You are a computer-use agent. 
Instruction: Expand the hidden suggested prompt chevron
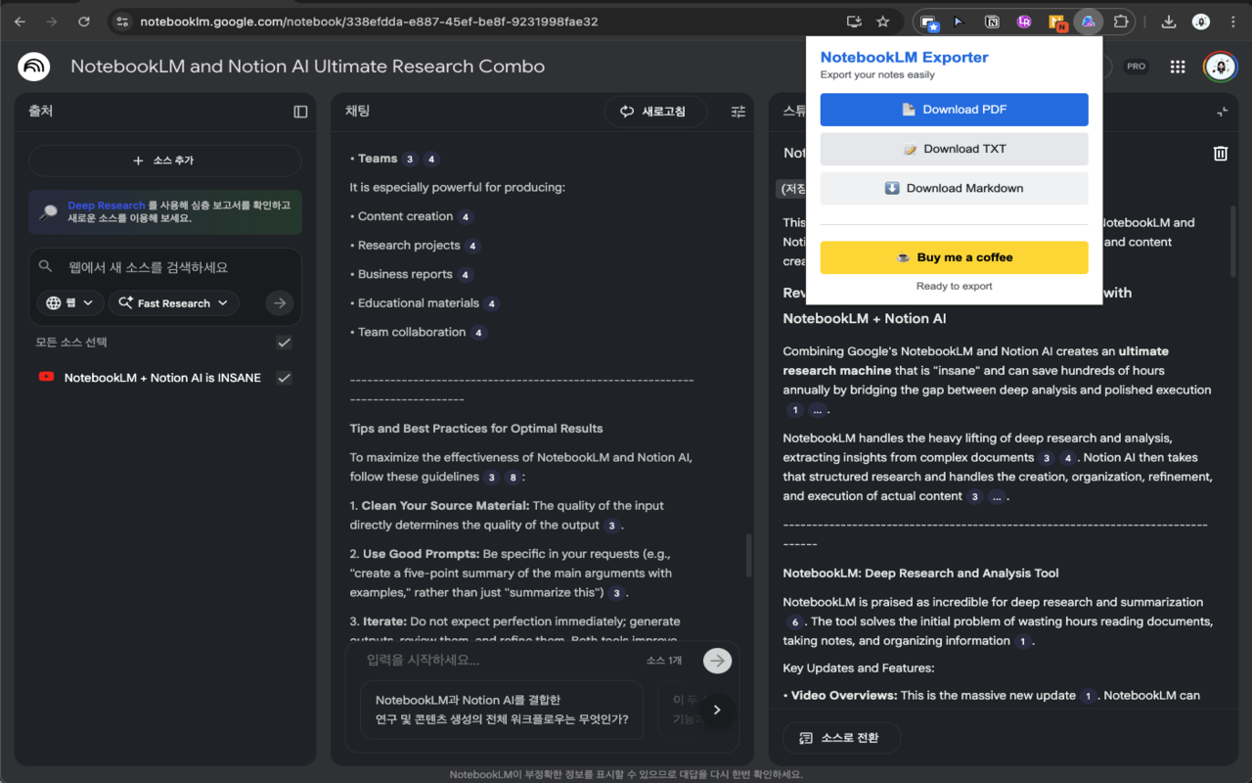click(x=717, y=711)
